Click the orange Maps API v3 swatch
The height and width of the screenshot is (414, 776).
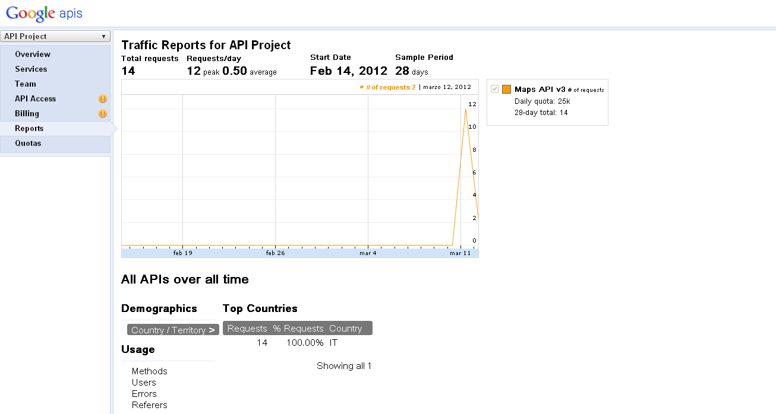506,90
